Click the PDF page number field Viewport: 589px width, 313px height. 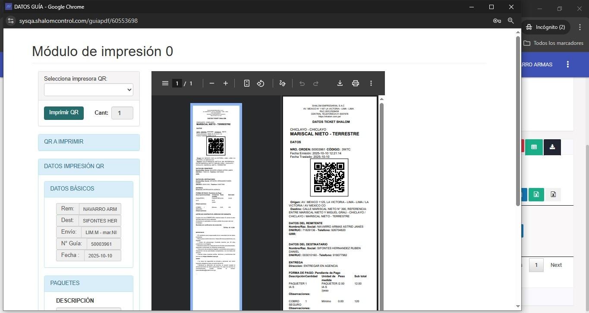[176, 83]
